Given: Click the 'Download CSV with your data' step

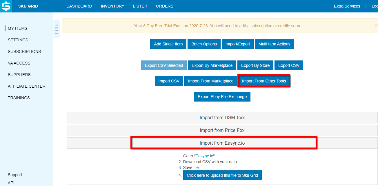Looking at the screenshot, I should [x=210, y=162].
